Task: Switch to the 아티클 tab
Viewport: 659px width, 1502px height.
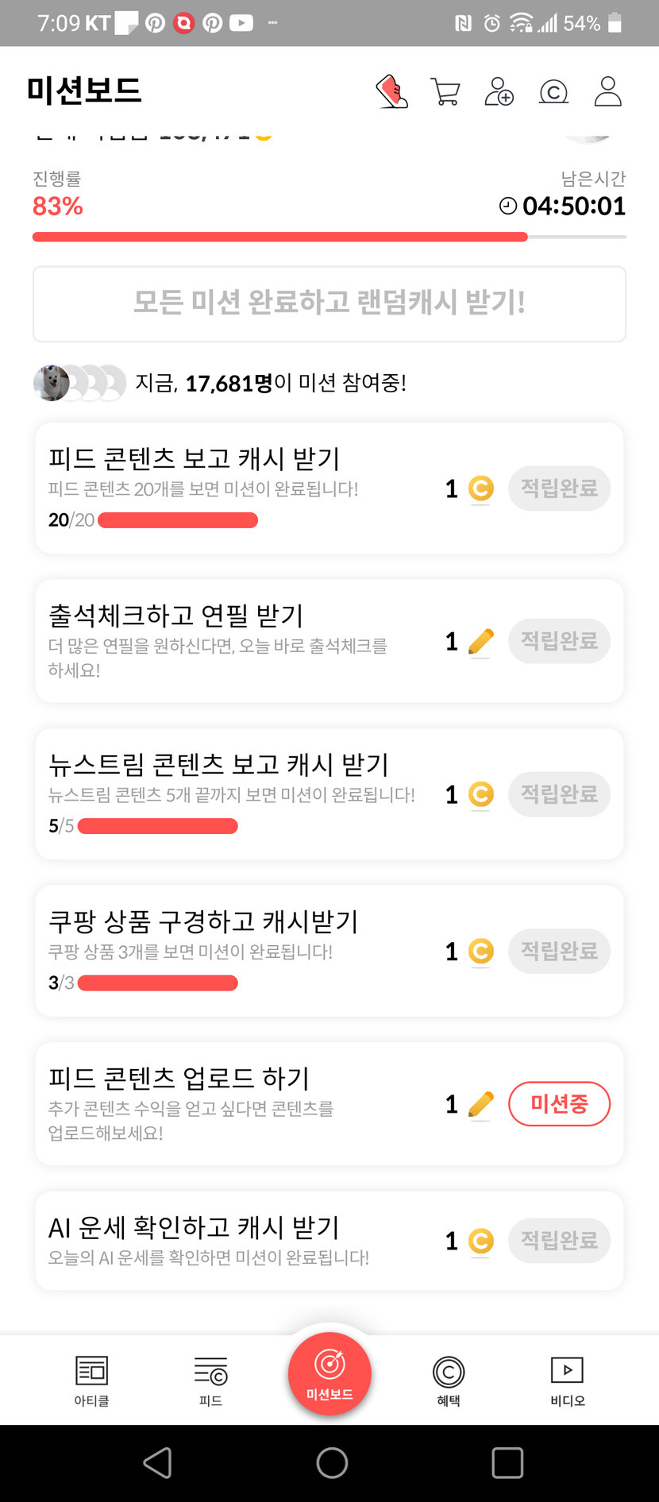Action: [91, 1380]
